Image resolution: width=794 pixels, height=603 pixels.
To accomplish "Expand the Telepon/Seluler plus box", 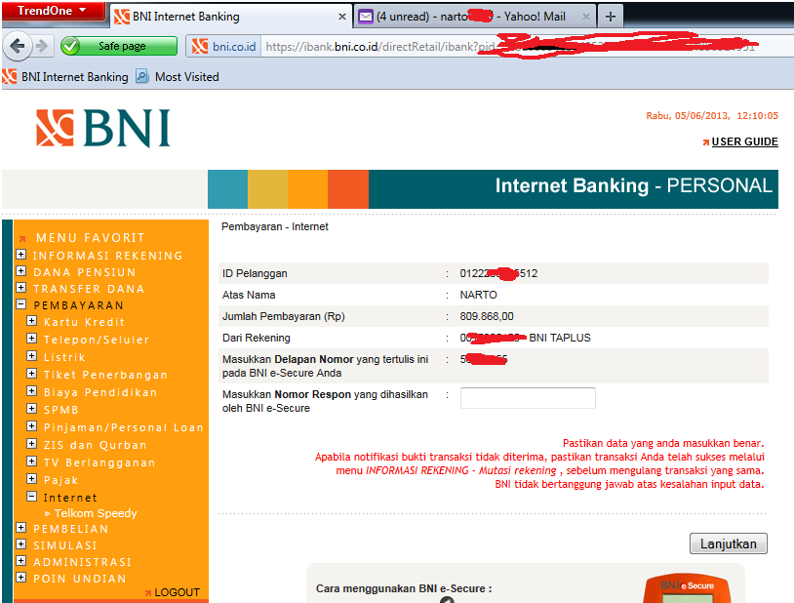I will [32, 339].
